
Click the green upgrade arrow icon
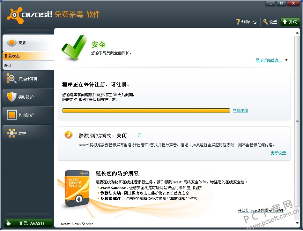[285, 22]
